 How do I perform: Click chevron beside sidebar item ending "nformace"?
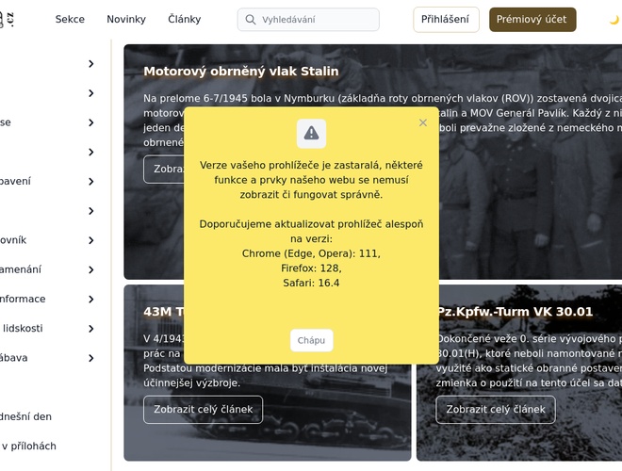tap(91, 300)
